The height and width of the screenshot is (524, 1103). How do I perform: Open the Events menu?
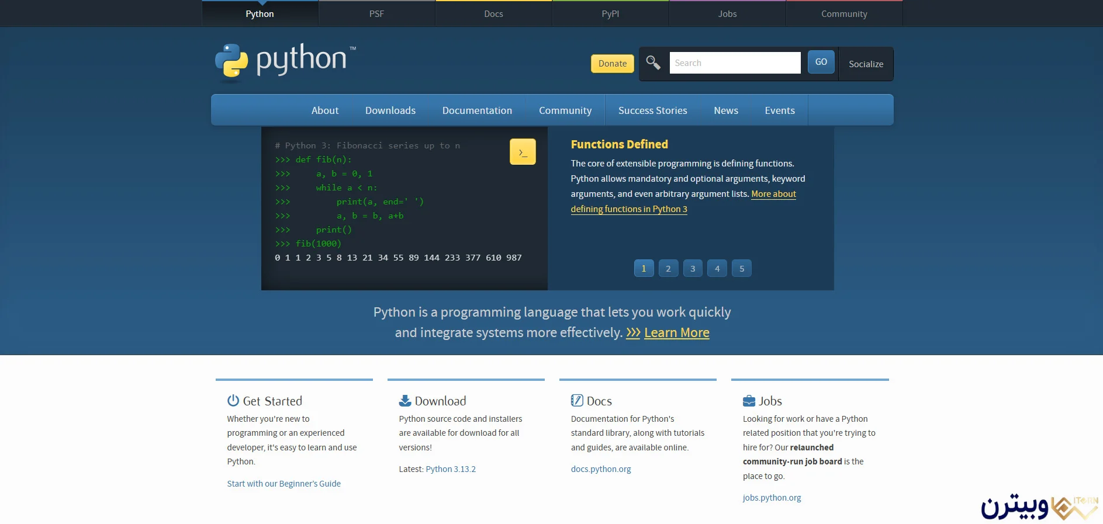(780, 110)
